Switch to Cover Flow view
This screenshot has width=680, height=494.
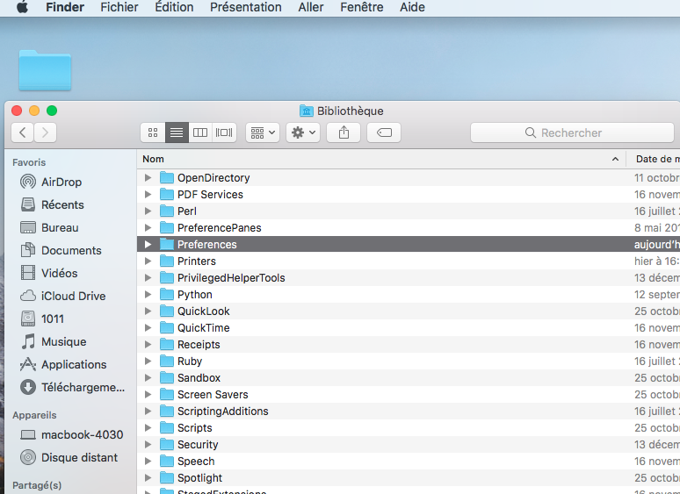(224, 132)
